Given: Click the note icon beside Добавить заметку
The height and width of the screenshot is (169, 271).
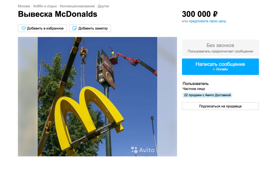Looking at the screenshot, I should [74, 28].
